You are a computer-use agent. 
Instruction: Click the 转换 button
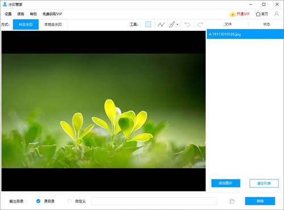tap(260, 201)
